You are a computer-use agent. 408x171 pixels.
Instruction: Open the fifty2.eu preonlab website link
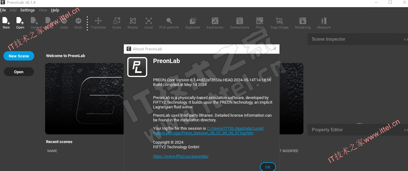tap(181, 156)
